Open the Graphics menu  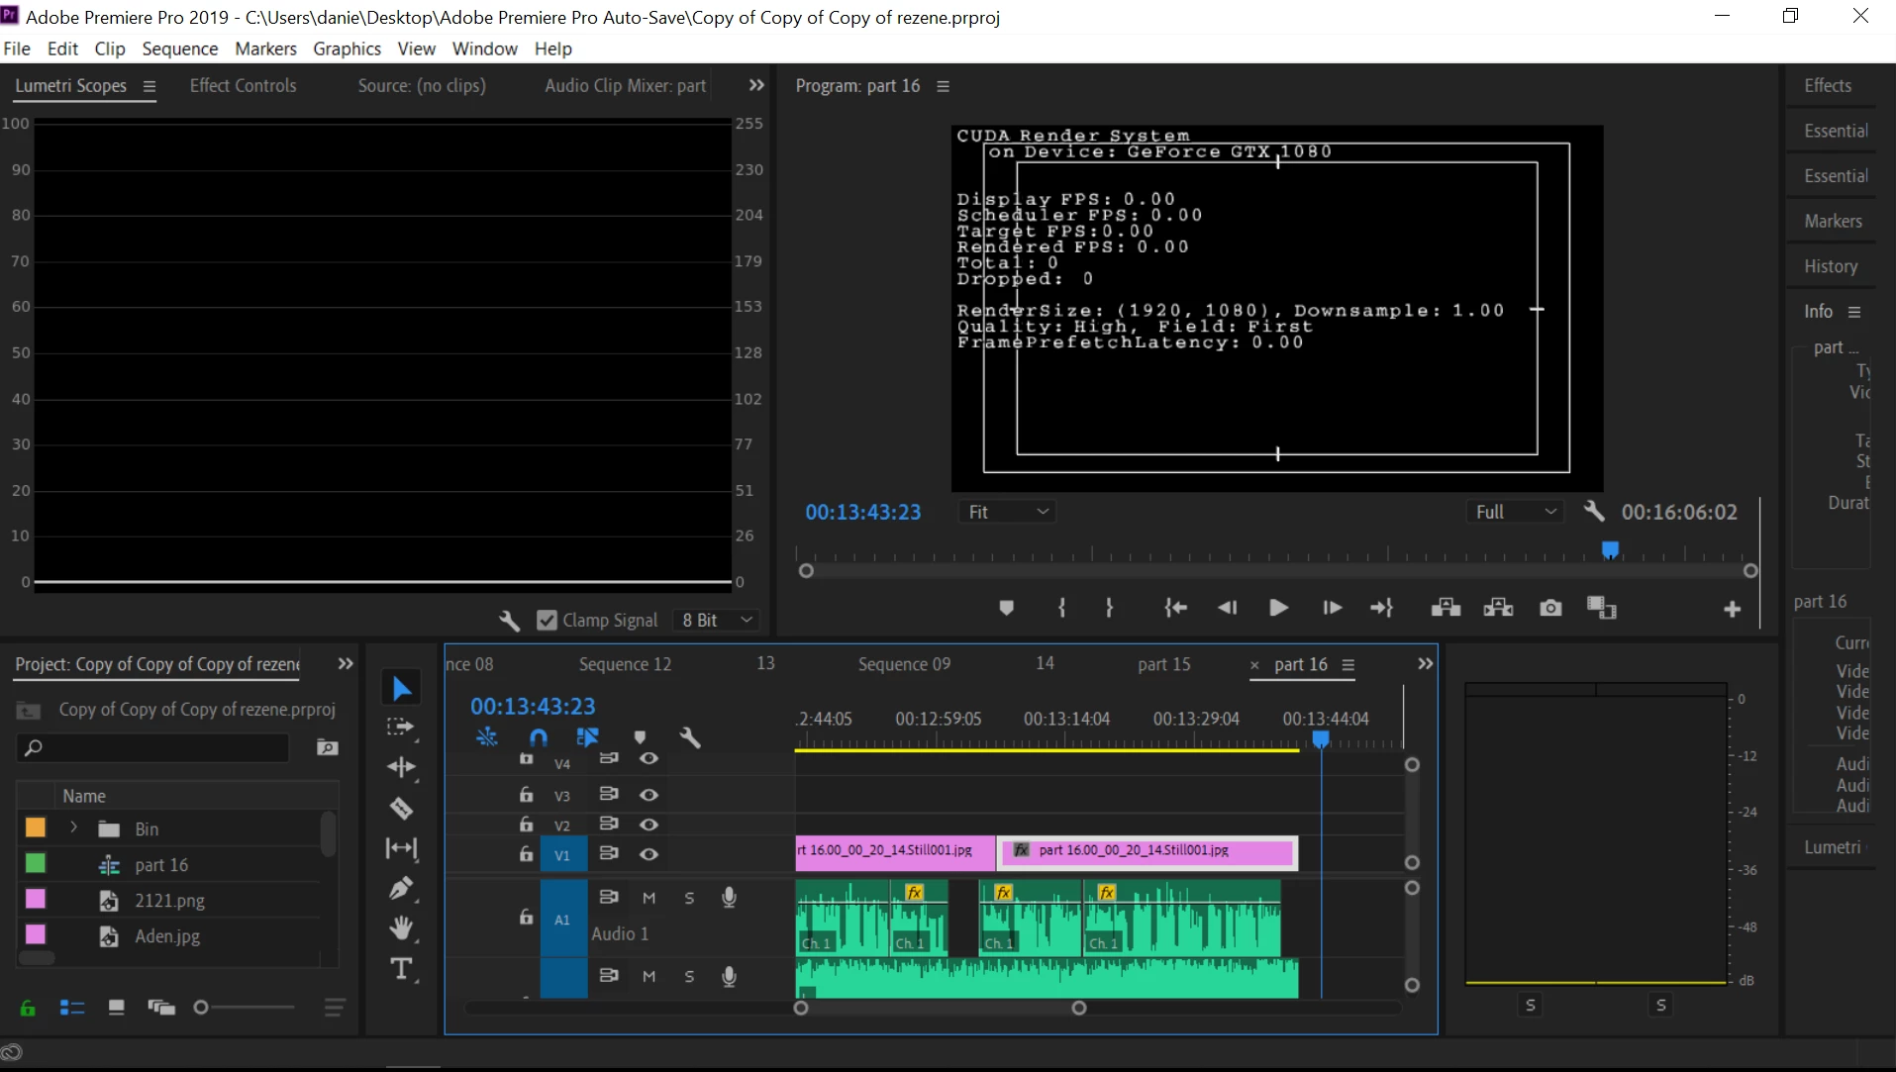click(x=347, y=49)
